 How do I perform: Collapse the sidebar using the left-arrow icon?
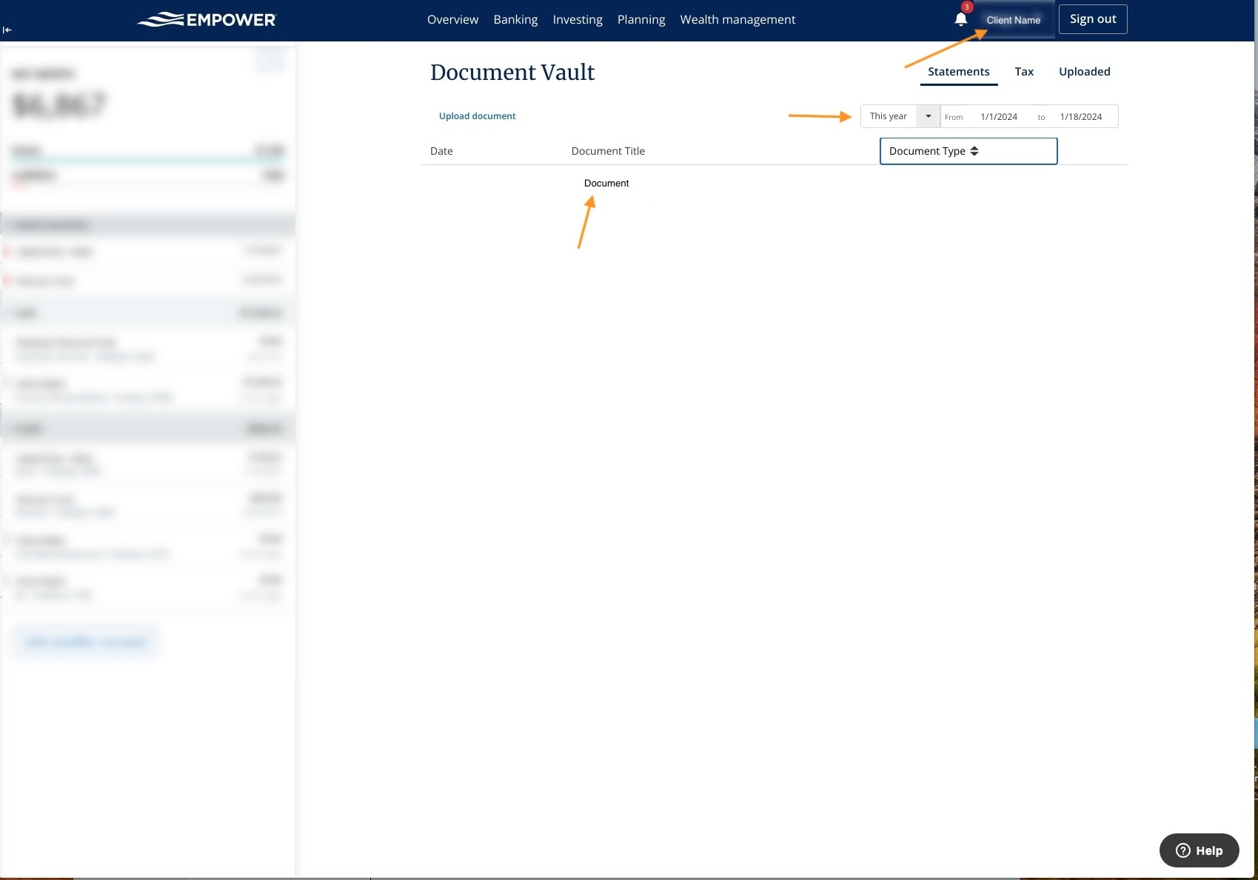[7, 30]
